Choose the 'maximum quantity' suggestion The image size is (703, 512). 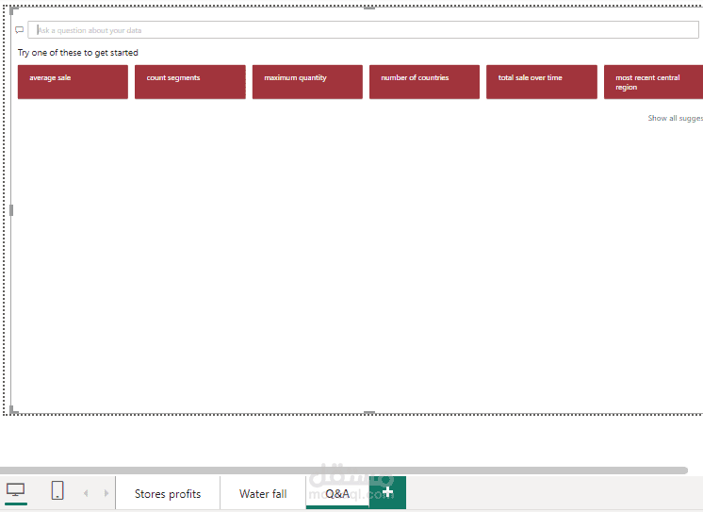pyautogui.click(x=307, y=82)
